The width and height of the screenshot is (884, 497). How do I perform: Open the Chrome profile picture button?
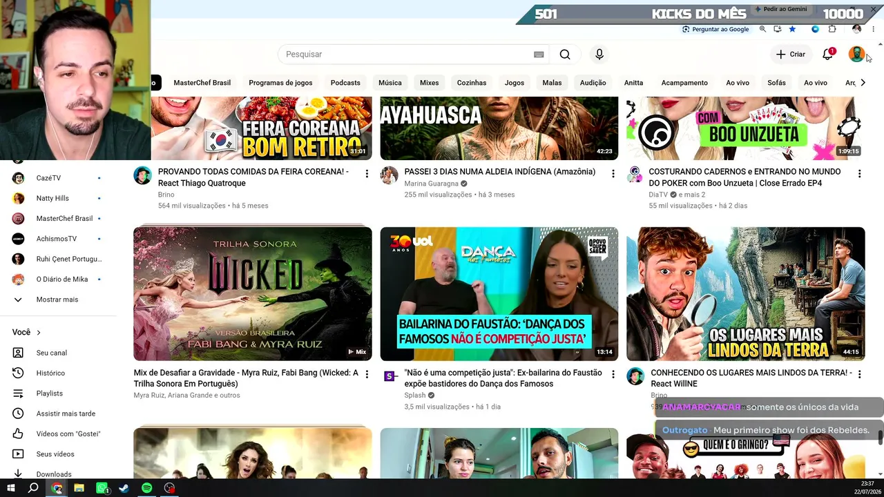857,29
